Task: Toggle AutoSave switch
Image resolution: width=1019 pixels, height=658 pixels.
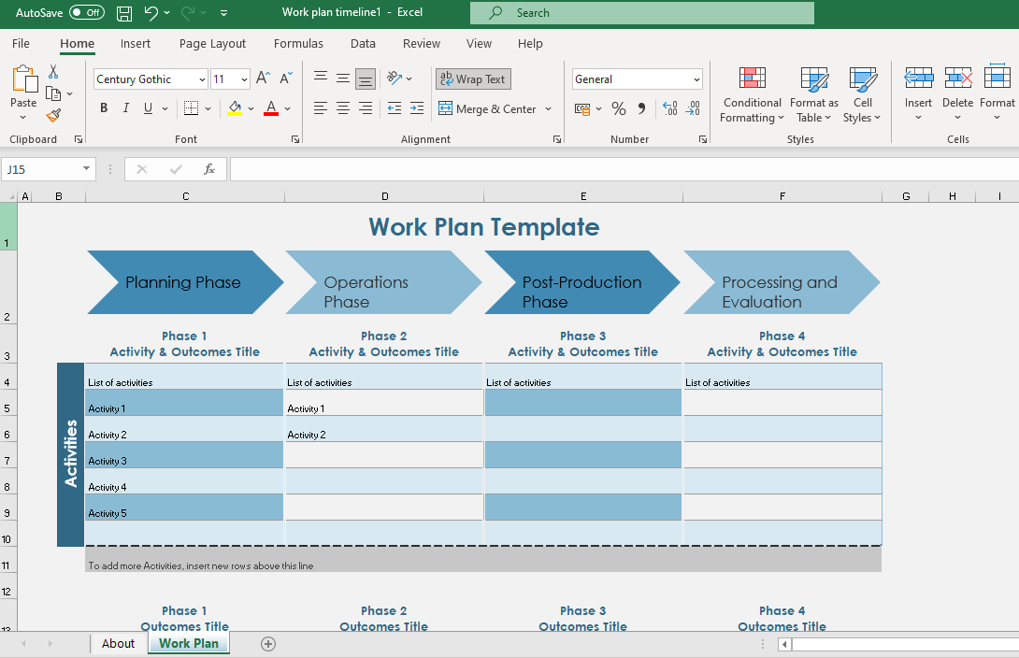Action: (86, 12)
